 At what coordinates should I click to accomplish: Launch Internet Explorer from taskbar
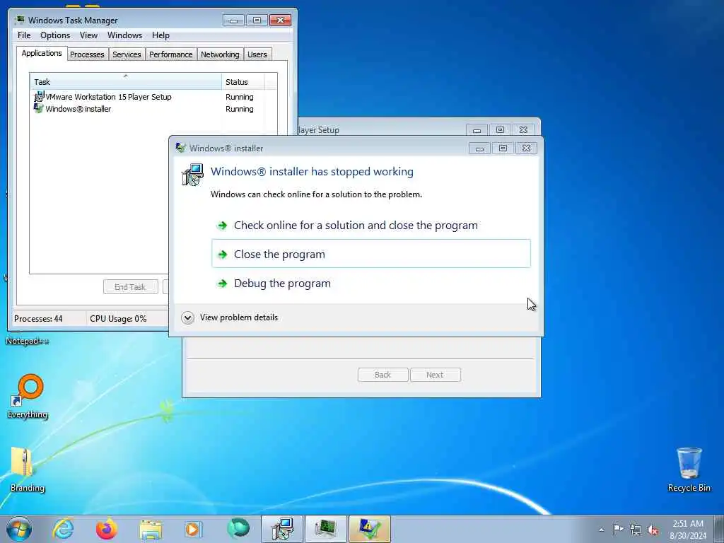click(x=63, y=529)
